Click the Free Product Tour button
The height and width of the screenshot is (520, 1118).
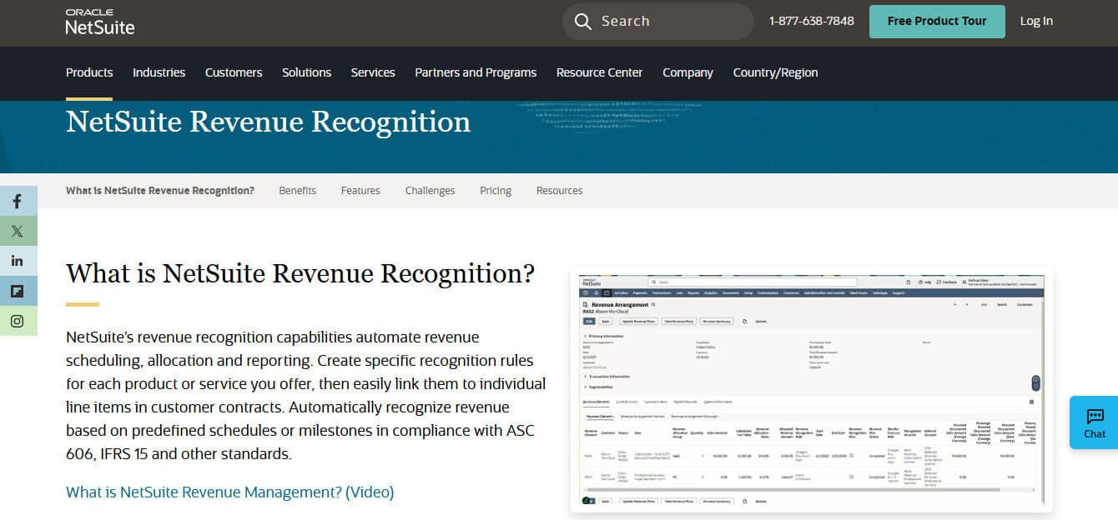(x=937, y=21)
